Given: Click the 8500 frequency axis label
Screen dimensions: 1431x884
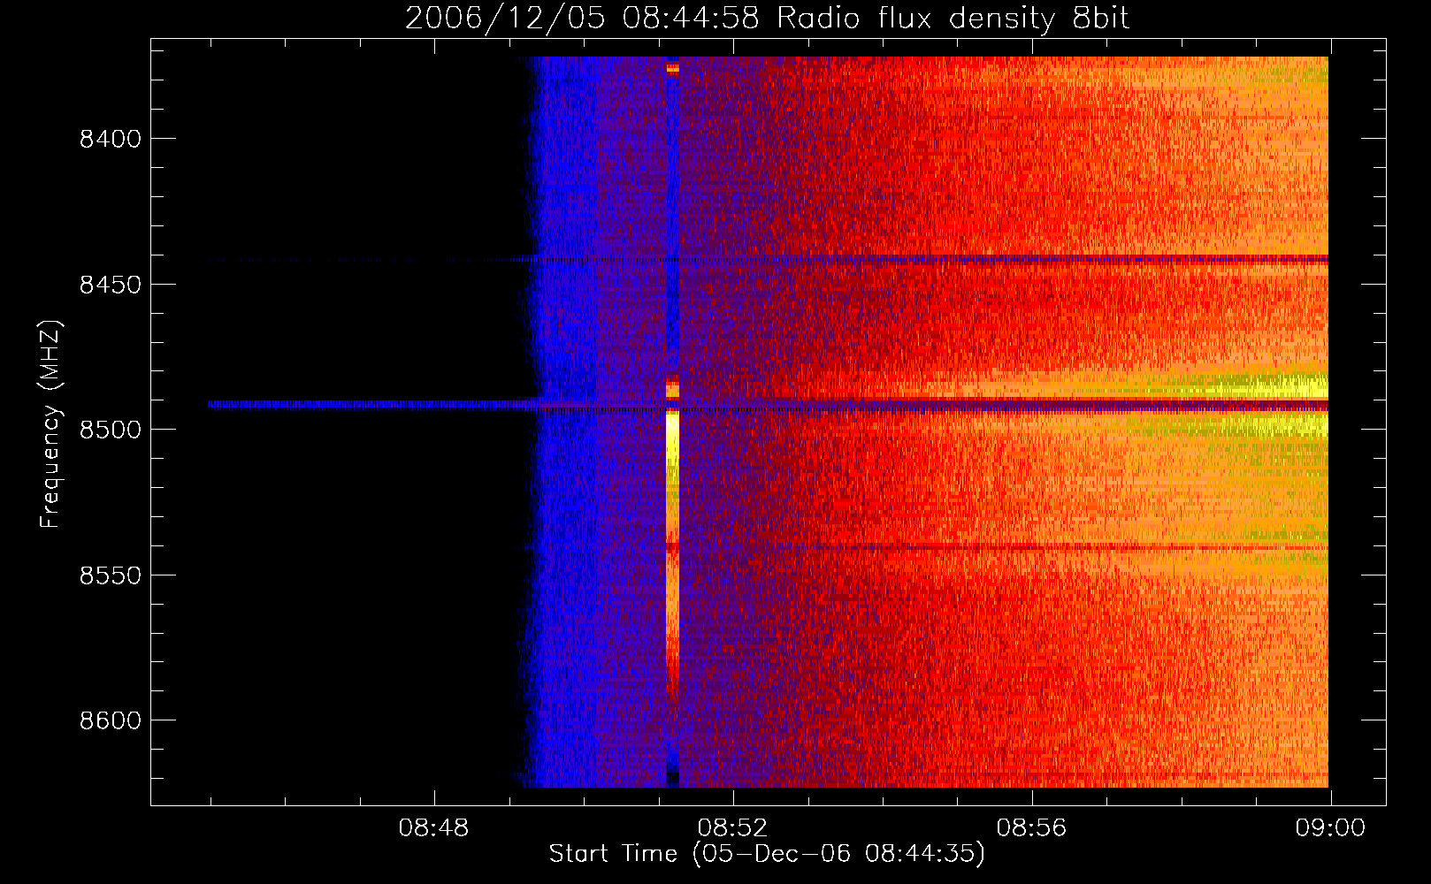Looking at the screenshot, I should point(111,430).
